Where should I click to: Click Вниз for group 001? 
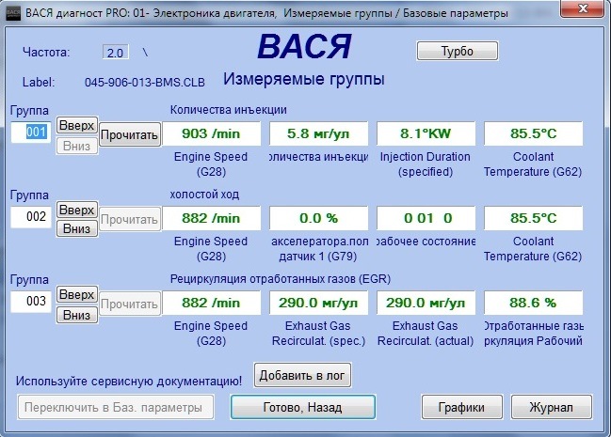[x=77, y=146]
